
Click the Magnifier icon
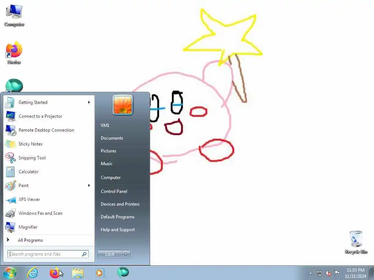click(10, 227)
